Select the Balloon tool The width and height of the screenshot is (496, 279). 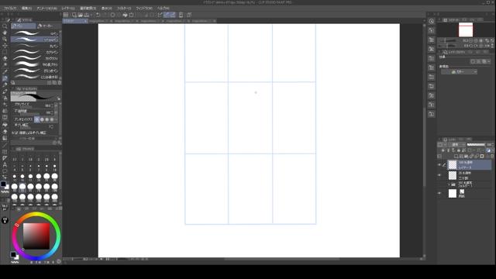tap(5, 171)
